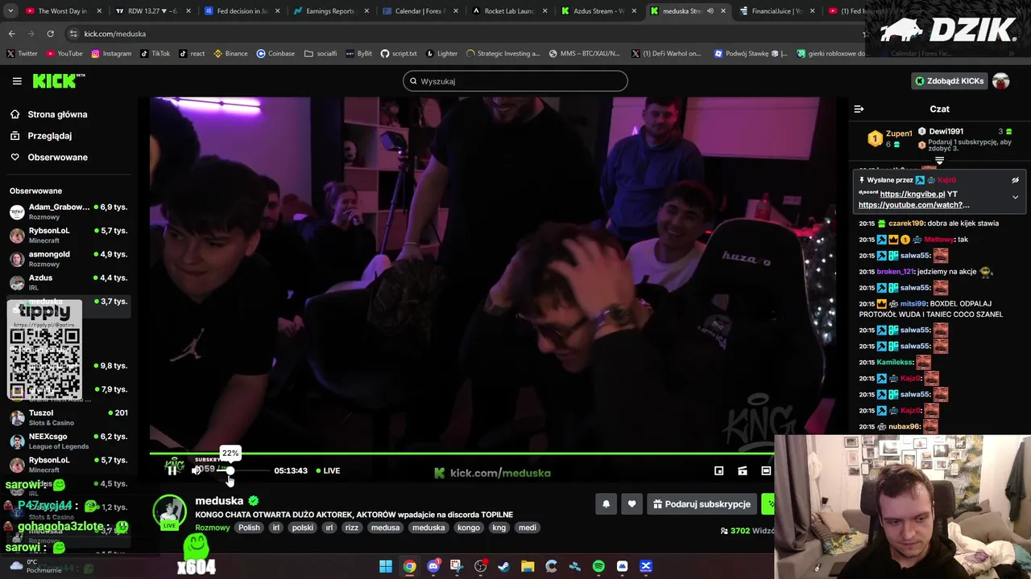The width and height of the screenshot is (1031, 579).
Task: Open Azdus IRL channel in sidebar
Action: 68,282
